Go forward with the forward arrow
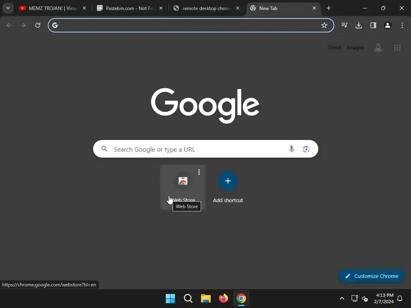 pyautogui.click(x=23, y=25)
